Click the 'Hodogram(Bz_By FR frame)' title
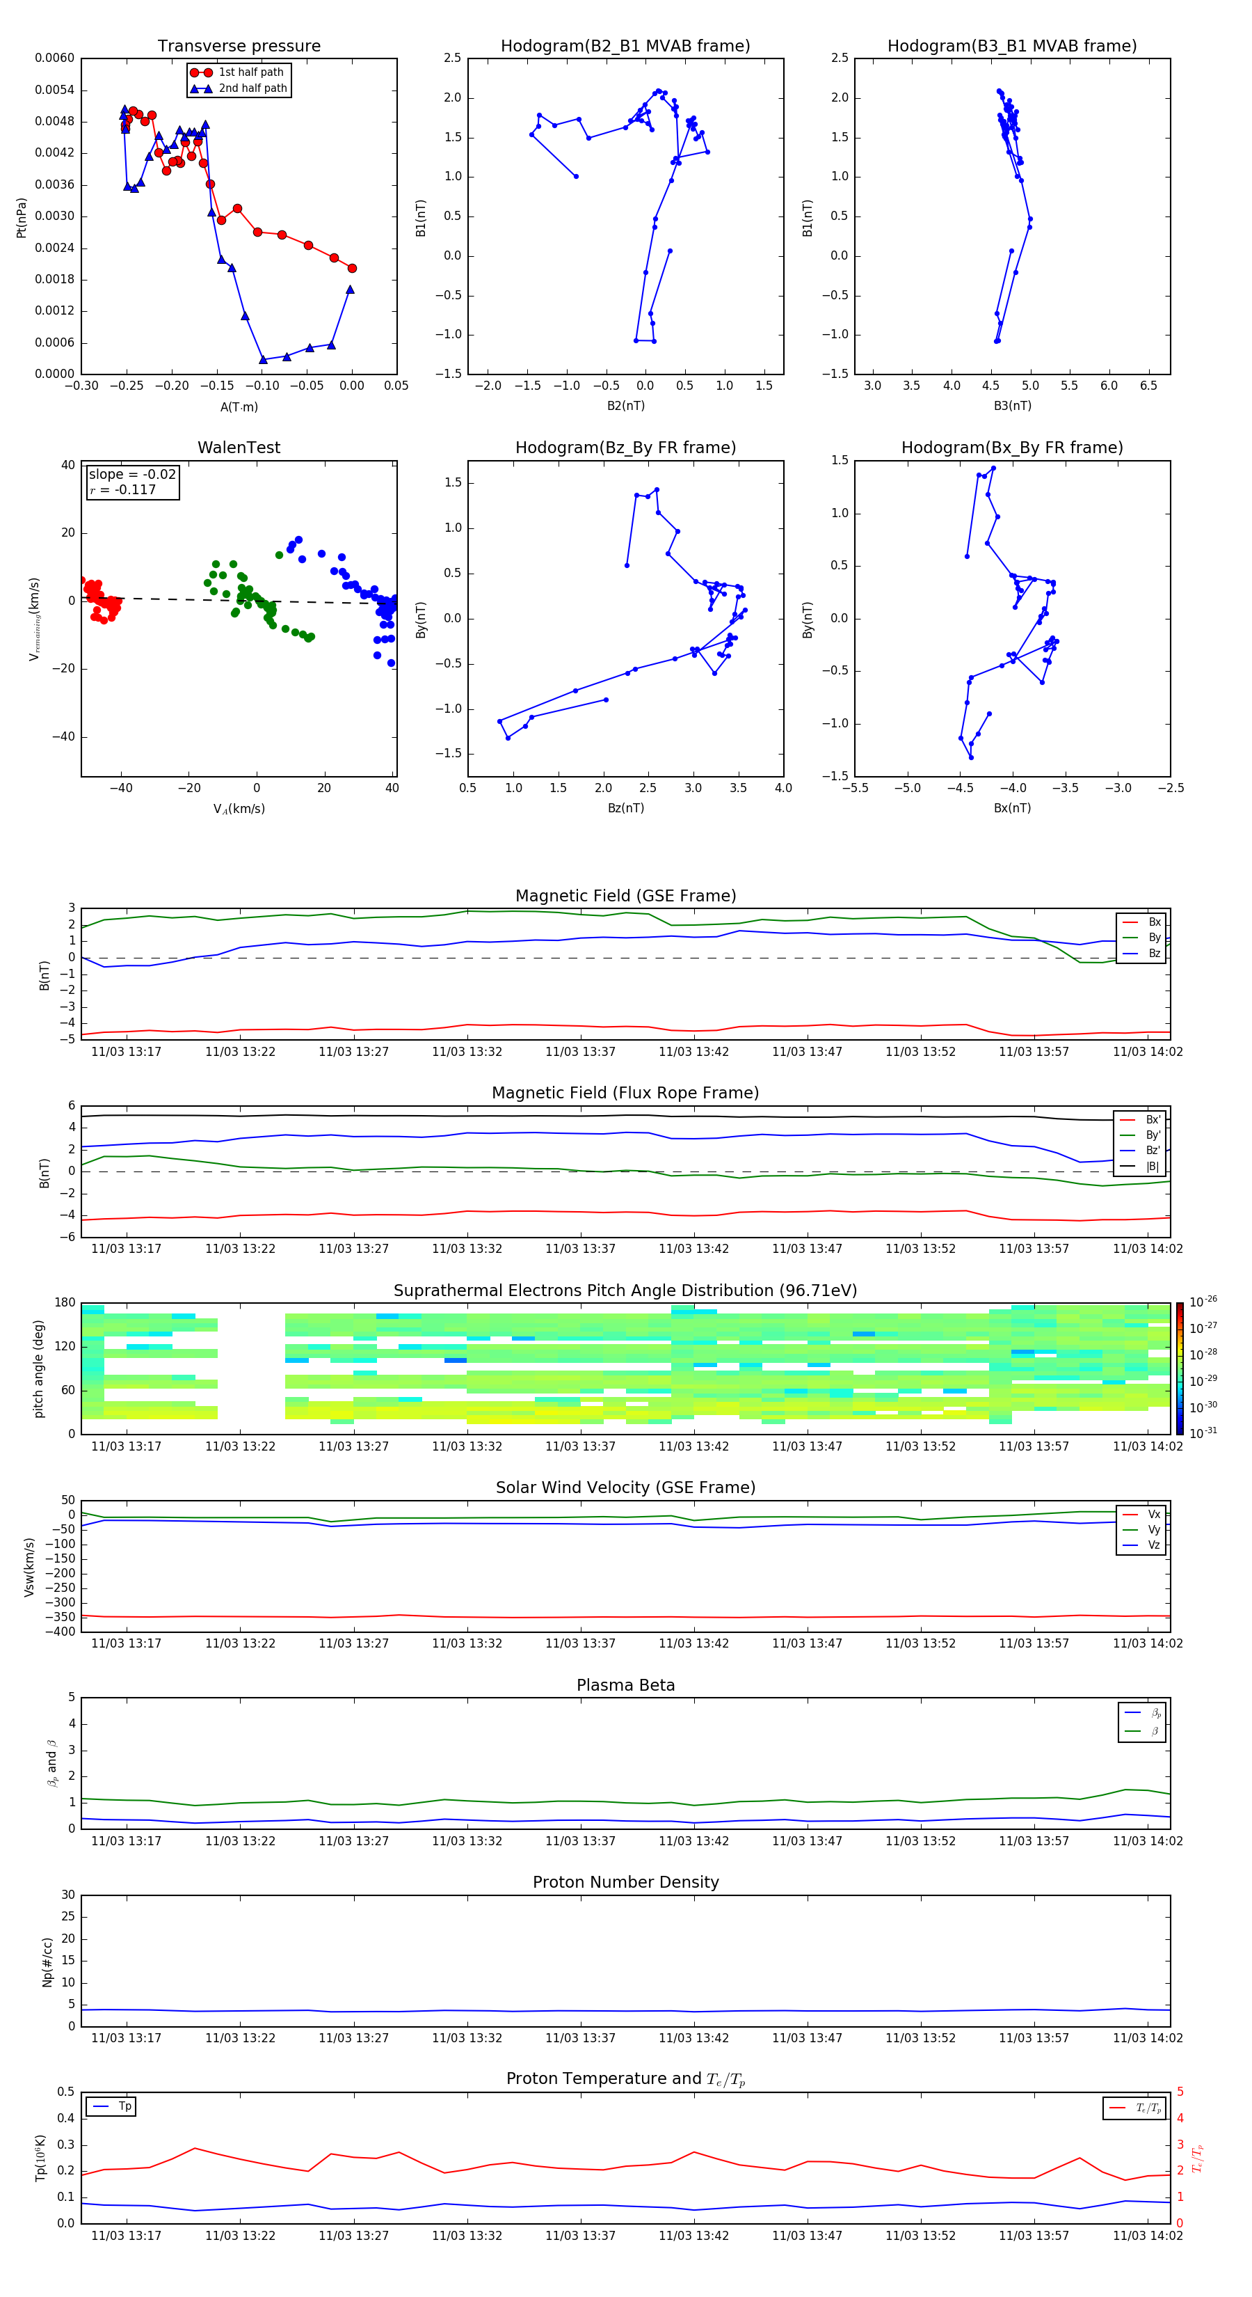Image resolution: width=1252 pixels, height=2297 pixels. (x=625, y=448)
